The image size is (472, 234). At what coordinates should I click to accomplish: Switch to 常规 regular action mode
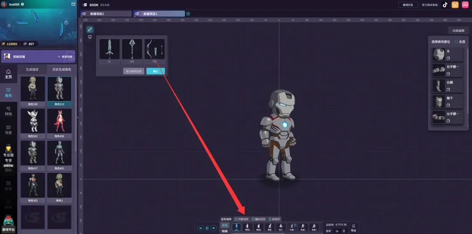coord(225,225)
